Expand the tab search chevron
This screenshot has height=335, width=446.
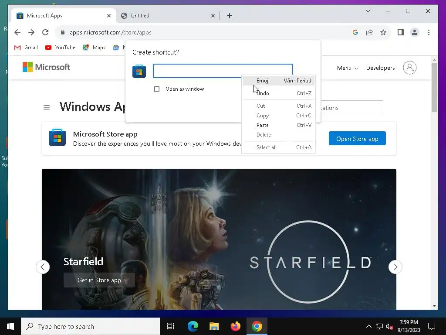click(368, 11)
